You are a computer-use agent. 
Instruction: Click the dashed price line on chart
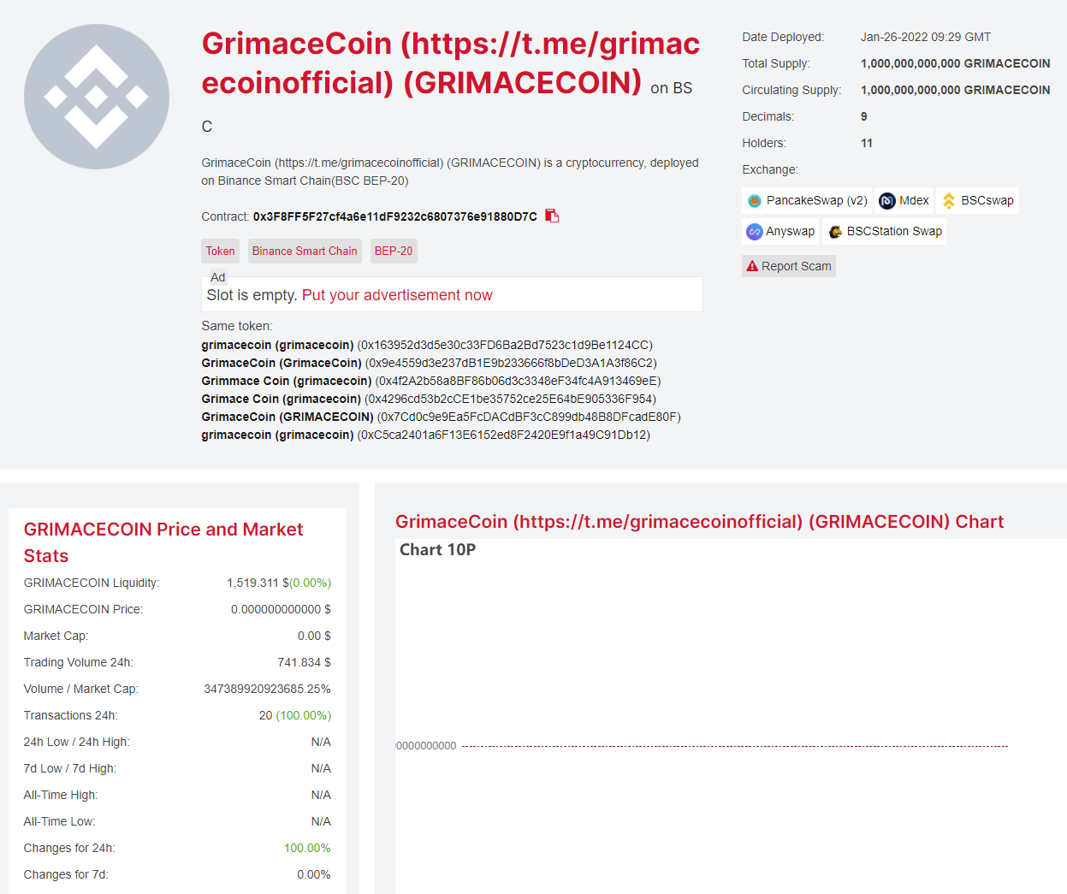pos(735,746)
